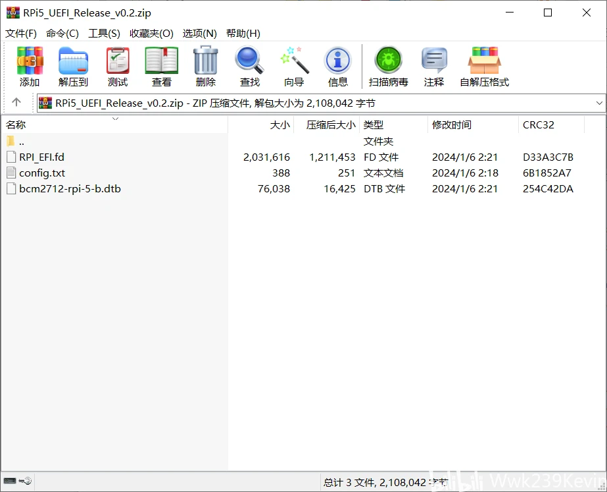Sort by 名称 column header
The width and height of the screenshot is (607, 492).
[114, 125]
